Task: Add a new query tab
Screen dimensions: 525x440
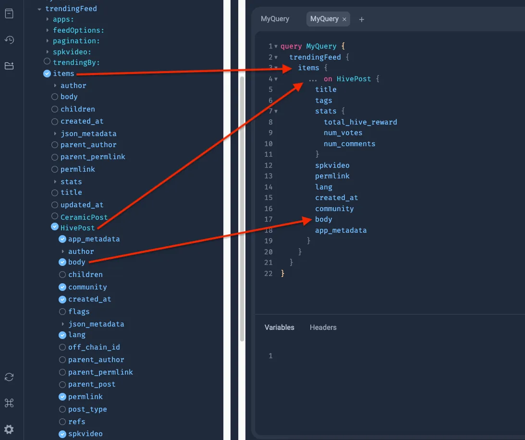Action: (362, 19)
